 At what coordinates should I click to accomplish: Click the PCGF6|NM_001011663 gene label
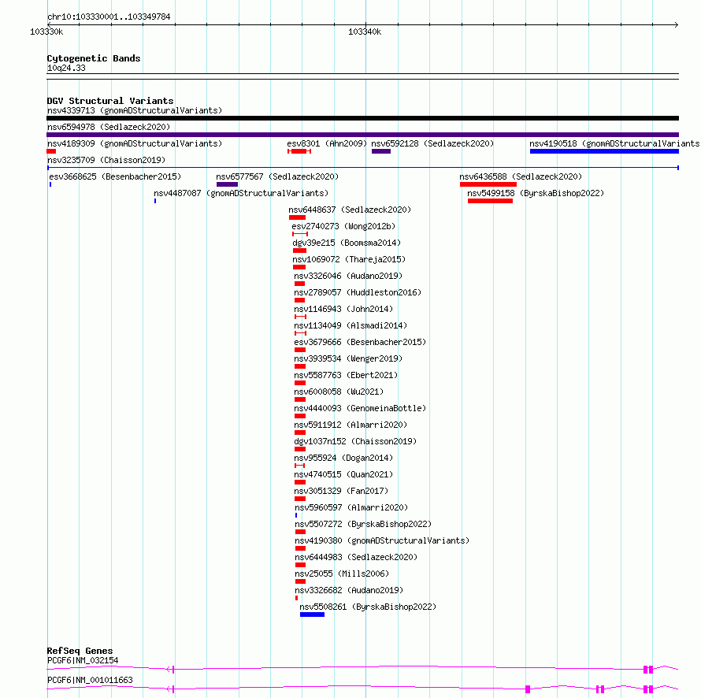(90, 680)
